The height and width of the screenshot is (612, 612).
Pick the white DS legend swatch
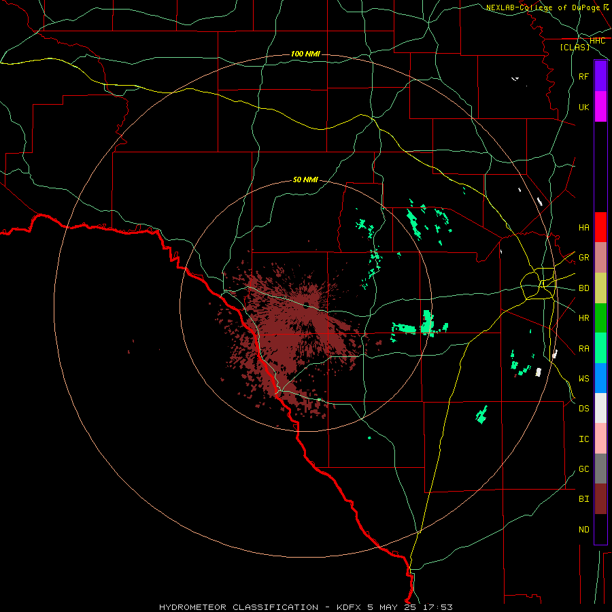600,408
